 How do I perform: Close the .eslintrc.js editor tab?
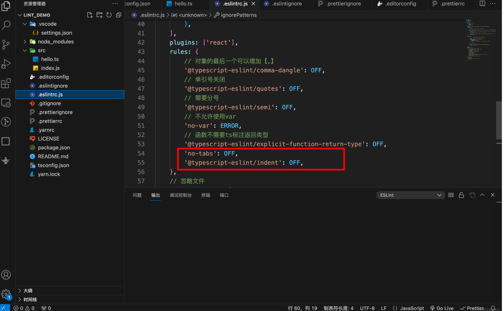click(x=253, y=4)
